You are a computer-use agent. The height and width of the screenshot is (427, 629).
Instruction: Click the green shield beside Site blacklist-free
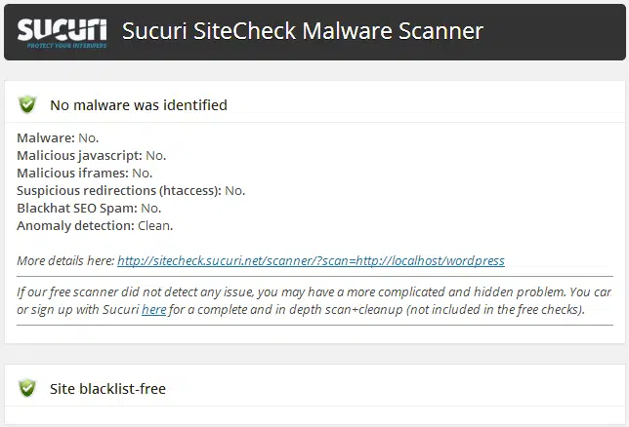pos(27,388)
